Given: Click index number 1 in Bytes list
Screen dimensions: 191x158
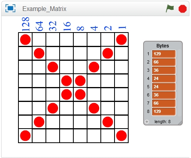Looking at the screenshot, I should pyautogui.click(x=148, y=54).
